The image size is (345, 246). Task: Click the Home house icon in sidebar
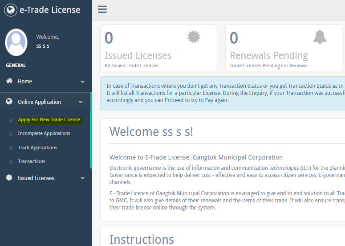coord(9,81)
